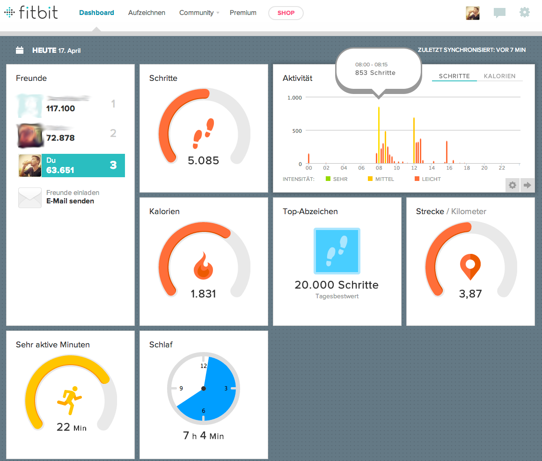542x461 pixels.
Task: Click the Schlaf clock dial
Action: click(x=204, y=389)
